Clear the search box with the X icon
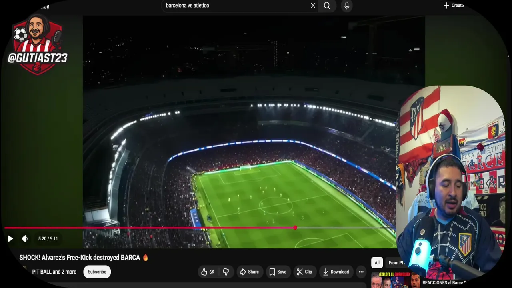 tap(313, 6)
